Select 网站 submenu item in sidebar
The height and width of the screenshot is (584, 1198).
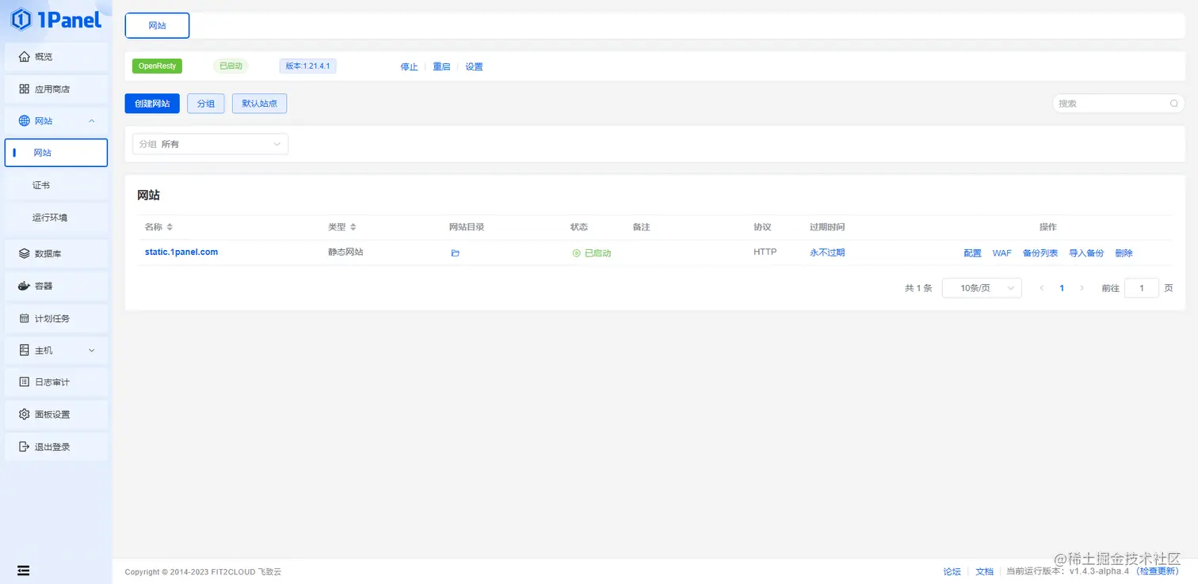point(55,153)
